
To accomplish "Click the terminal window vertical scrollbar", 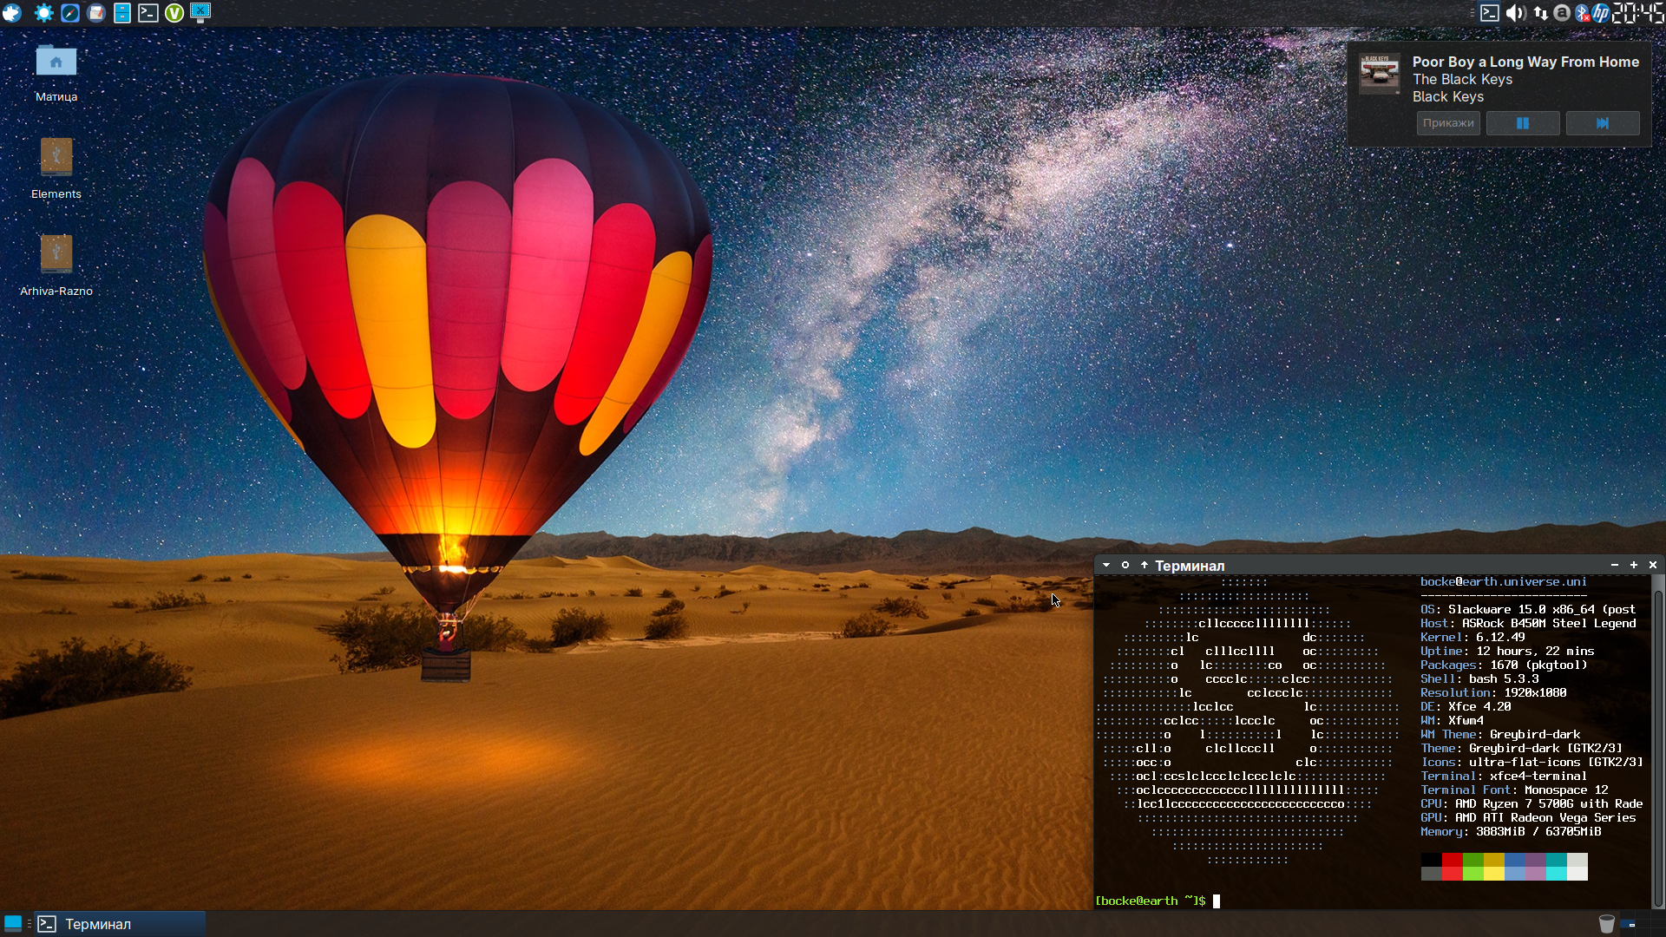I will point(1658,746).
